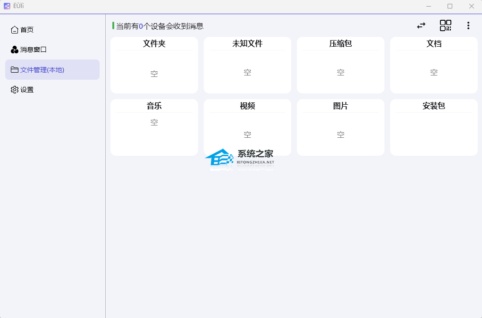Screen dimensions: 482x318
Task: Open the 首页 home page
Action: pos(52,30)
